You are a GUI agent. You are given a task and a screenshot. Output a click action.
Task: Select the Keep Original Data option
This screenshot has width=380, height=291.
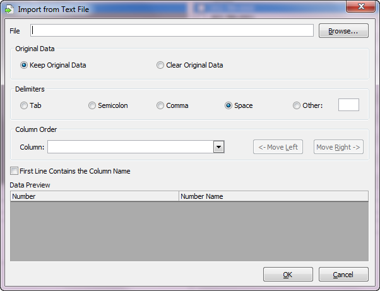coord(25,65)
